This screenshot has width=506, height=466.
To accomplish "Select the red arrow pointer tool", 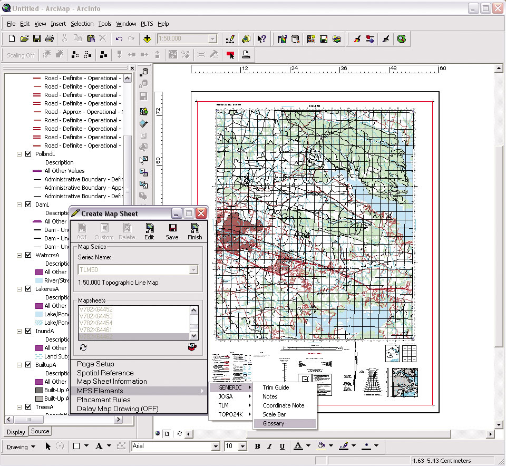I will 230,55.
